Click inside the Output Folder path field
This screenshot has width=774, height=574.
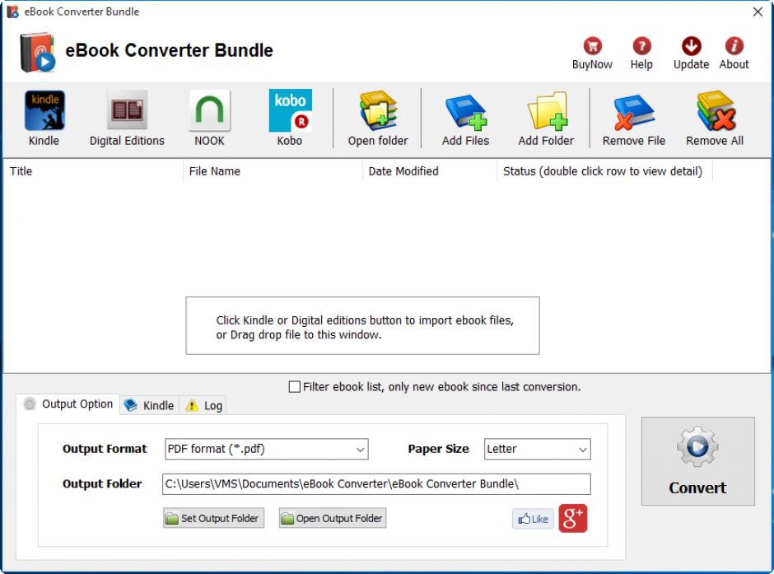point(376,484)
